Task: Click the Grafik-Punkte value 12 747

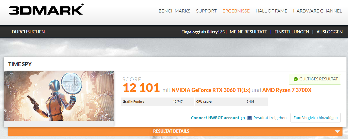Action: point(178,102)
